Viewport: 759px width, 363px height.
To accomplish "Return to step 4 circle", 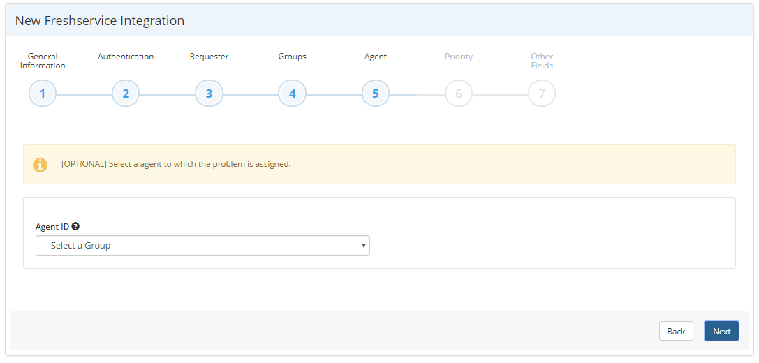I will (x=292, y=94).
